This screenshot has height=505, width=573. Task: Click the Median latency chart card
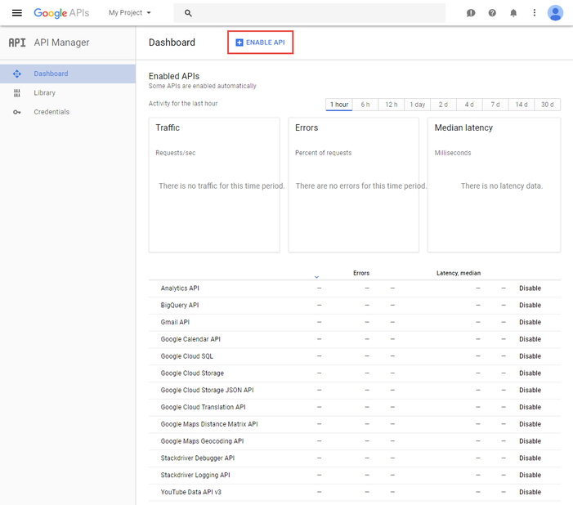(x=494, y=185)
